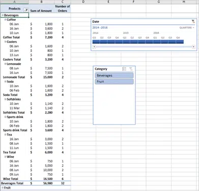Click the timeline scroll right arrow

pyautogui.click(x=193, y=47)
